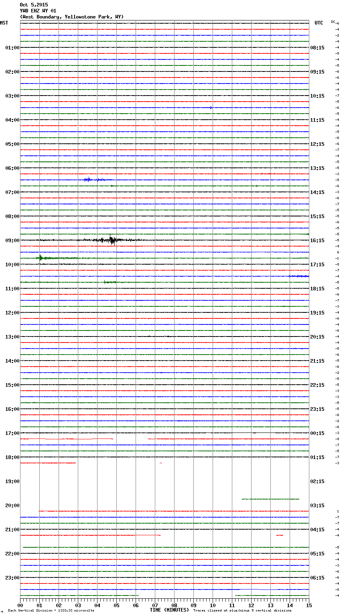Viewport: 341px width, 616px height.
Task: Select the 15:00 MST hour label
Action: pyautogui.click(x=12, y=385)
